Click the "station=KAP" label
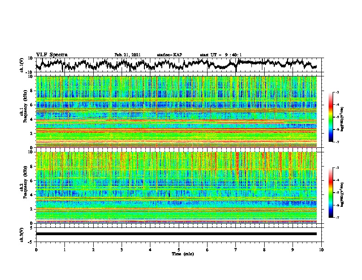 coord(170,55)
